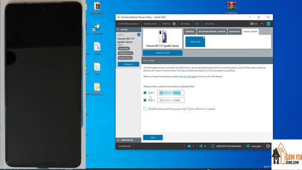The height and width of the screenshot is (170, 302).
Task: Follow the visit this help page link
Action: [x=188, y=76]
